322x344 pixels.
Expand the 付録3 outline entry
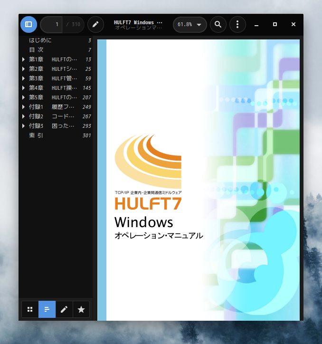coord(23,126)
